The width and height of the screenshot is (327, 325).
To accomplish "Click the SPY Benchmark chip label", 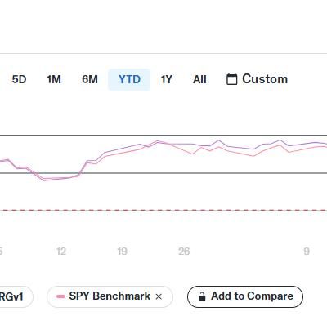I will click(110, 296).
